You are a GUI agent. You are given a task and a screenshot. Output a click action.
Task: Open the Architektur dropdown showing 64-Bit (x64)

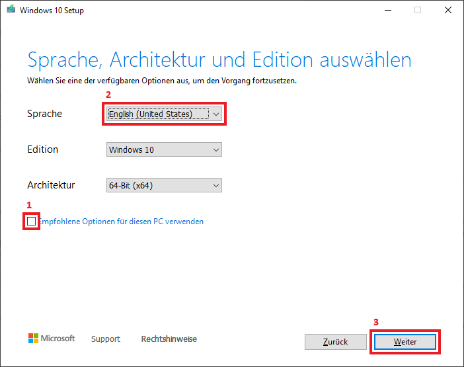(164, 185)
